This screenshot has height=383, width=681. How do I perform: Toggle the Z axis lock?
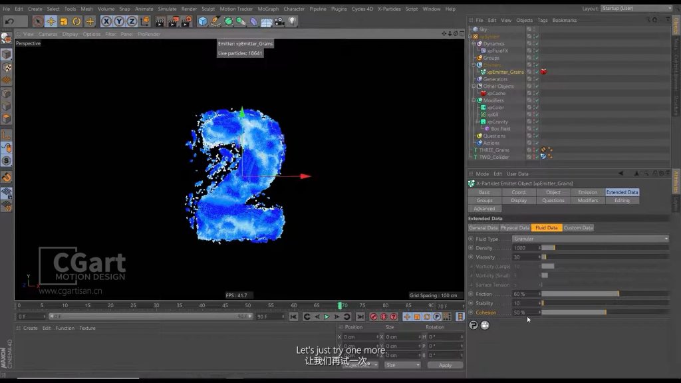[132, 21]
